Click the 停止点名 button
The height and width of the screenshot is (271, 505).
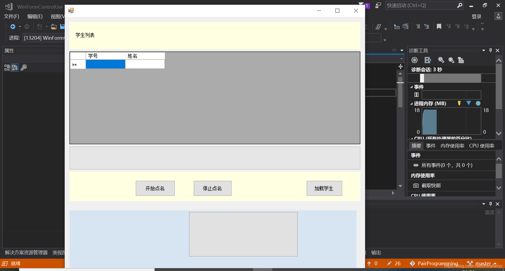tap(213, 188)
